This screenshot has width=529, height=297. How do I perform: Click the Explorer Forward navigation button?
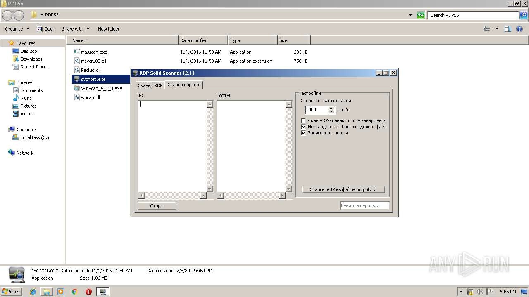tap(19, 15)
